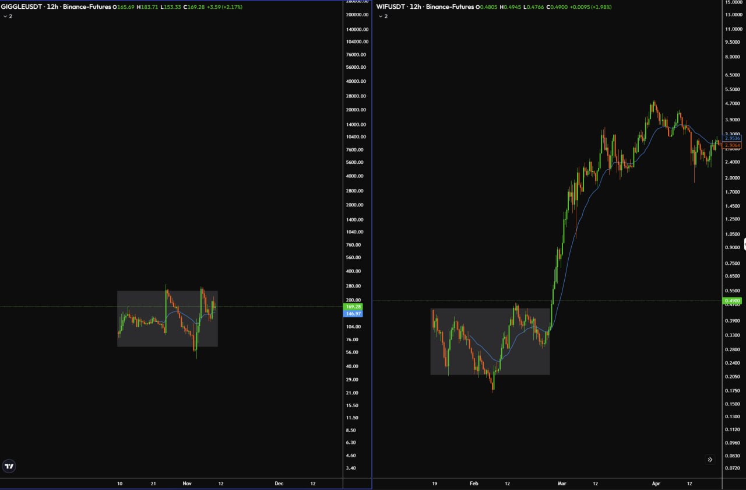
Task: Click the orange 2.9064 price label
Action: pos(733,145)
